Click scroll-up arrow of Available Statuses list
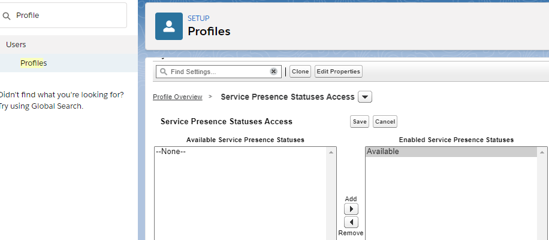The width and height of the screenshot is (549, 240). [x=331, y=152]
